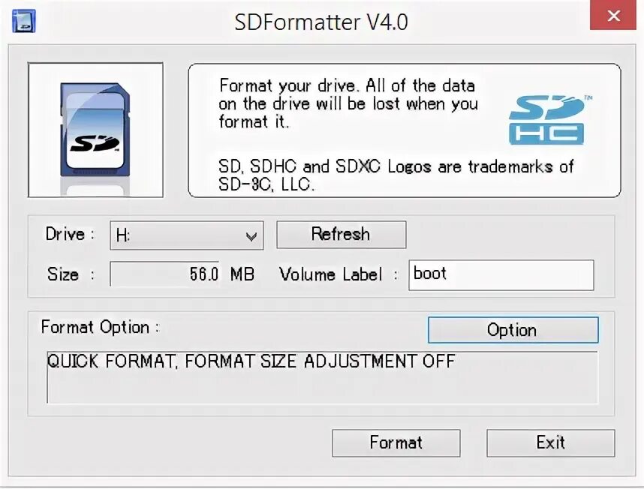The height and width of the screenshot is (489, 644).
Task: Click the Size field showing 56.0
Action: coord(164,274)
